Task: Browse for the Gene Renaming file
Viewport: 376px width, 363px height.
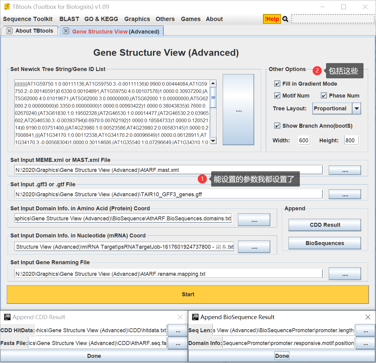Action: click(x=345, y=274)
